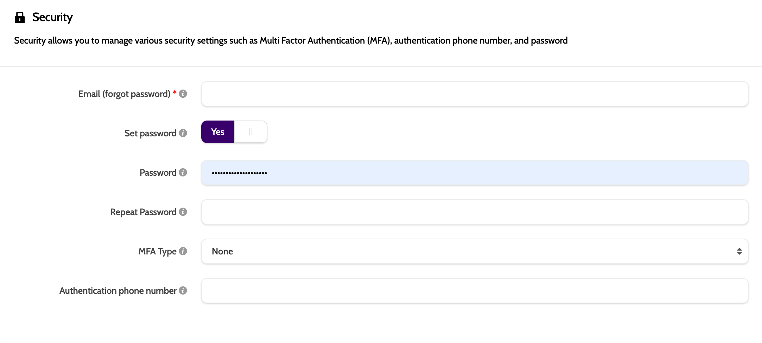This screenshot has height=343, width=762.
Task: Click the Set password label text
Action: (x=150, y=133)
